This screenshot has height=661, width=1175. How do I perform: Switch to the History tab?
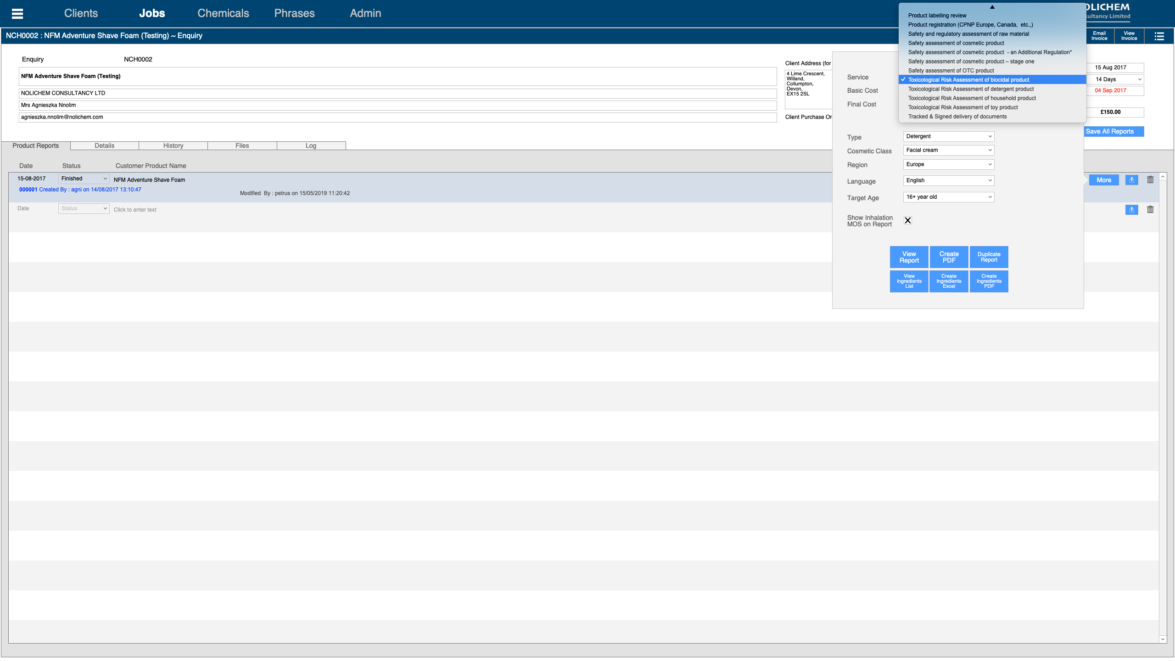tap(173, 146)
